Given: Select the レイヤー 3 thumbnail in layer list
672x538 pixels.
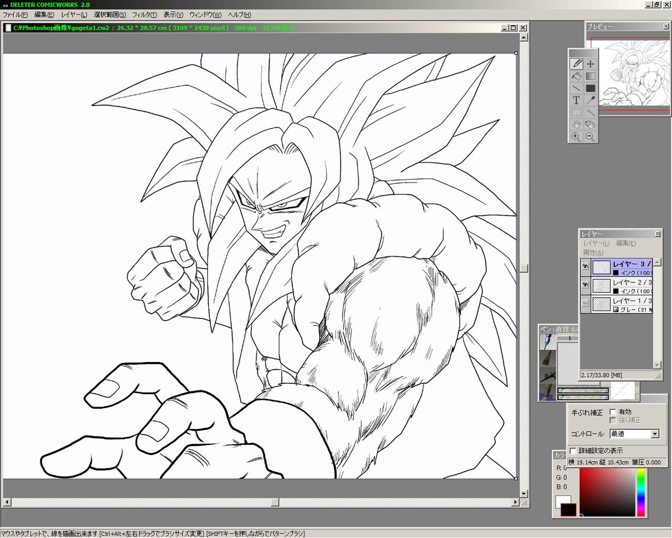Looking at the screenshot, I should (x=601, y=267).
